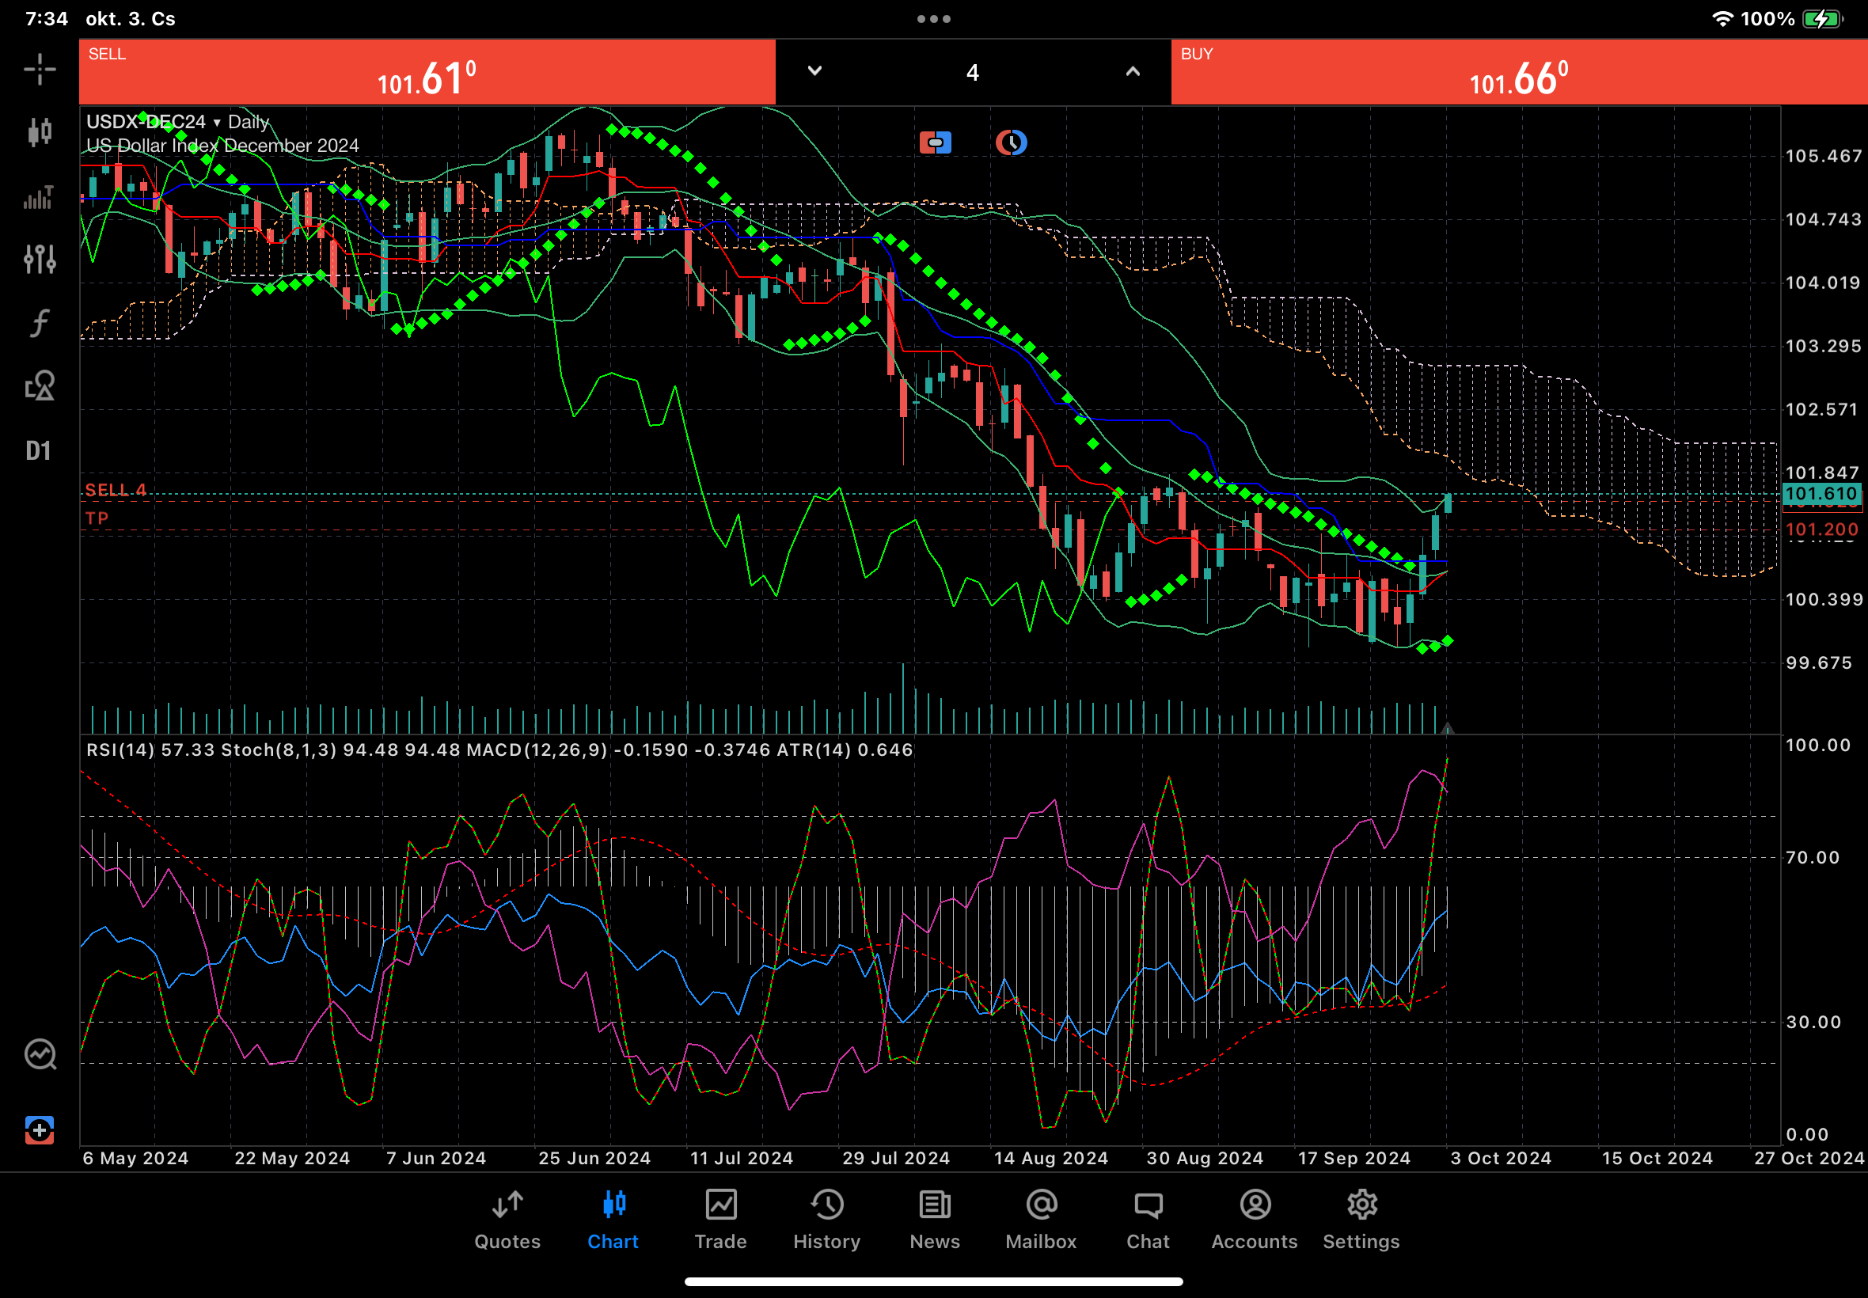The image size is (1868, 1298).
Task: Tap the BUY 101.66 button
Action: coord(1518,72)
